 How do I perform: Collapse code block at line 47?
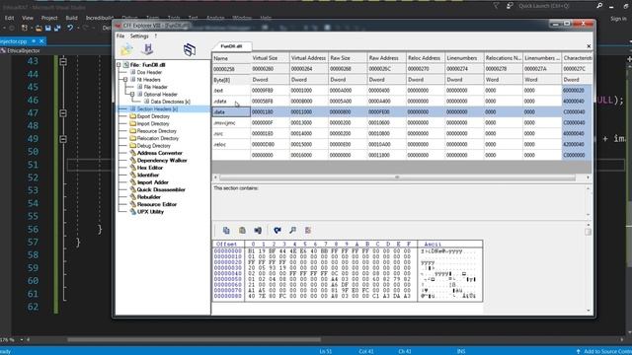pyautogui.click(x=63, y=113)
